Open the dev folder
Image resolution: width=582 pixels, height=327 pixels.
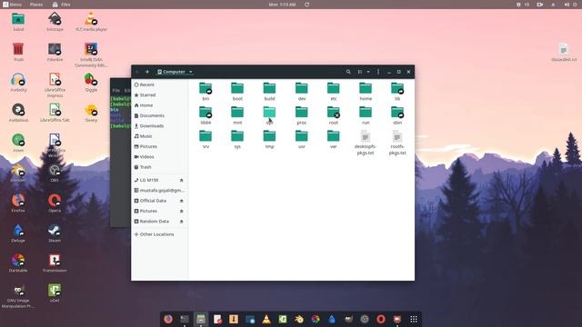pos(301,92)
